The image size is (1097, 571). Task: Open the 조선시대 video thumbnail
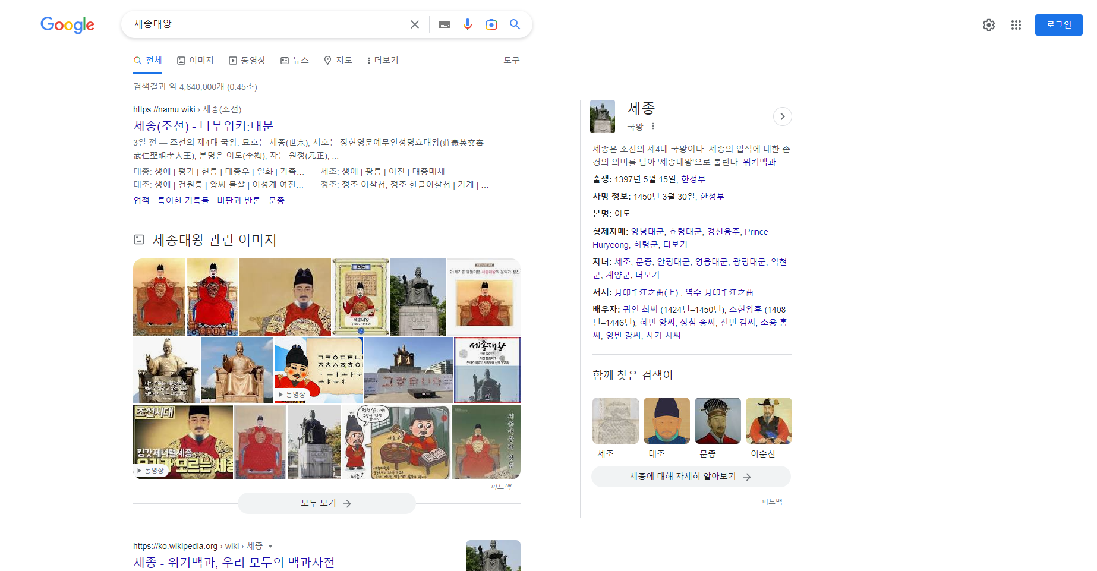(x=184, y=442)
